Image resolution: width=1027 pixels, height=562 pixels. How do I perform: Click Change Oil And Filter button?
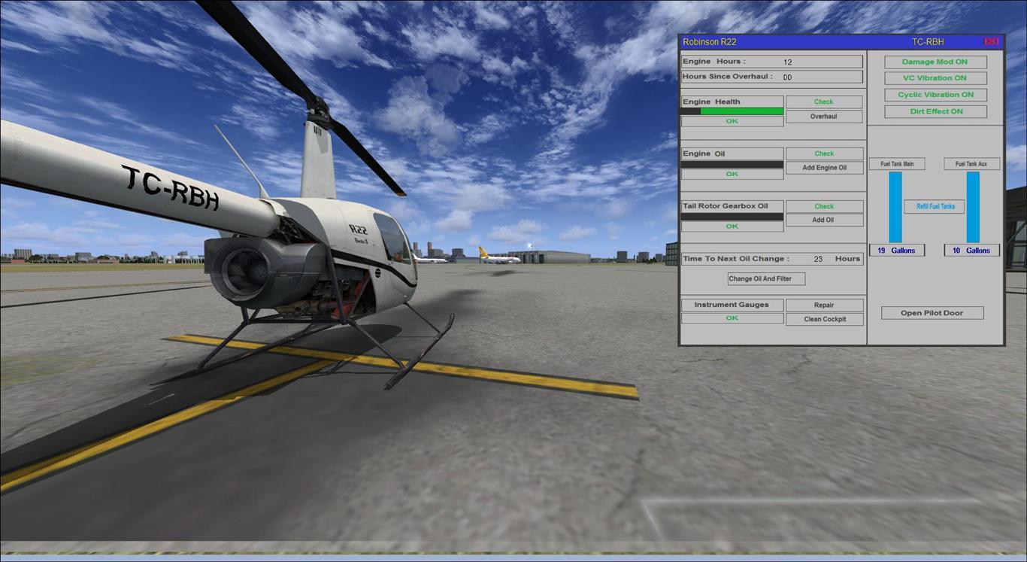pos(766,278)
